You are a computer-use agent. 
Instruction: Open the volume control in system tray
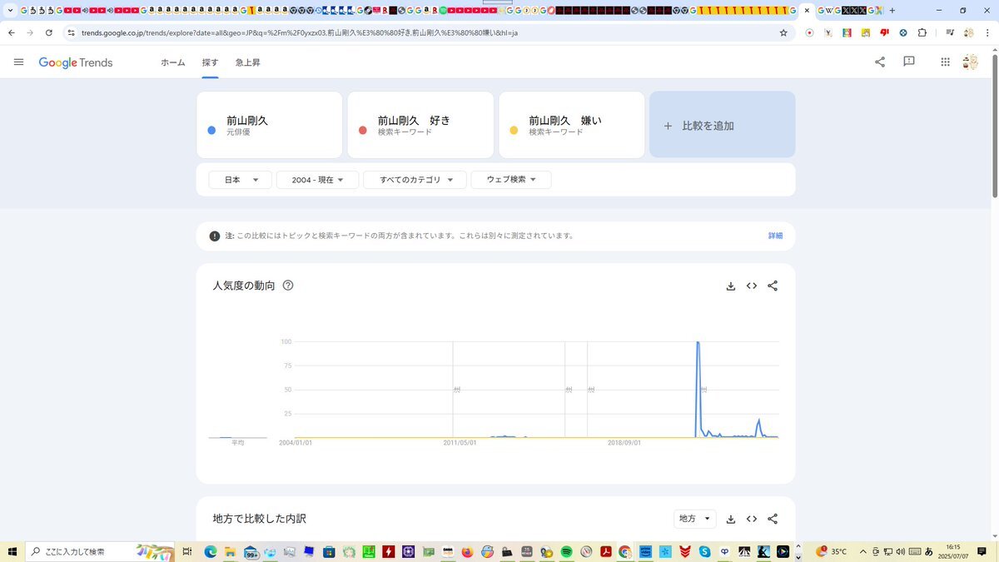click(900, 551)
